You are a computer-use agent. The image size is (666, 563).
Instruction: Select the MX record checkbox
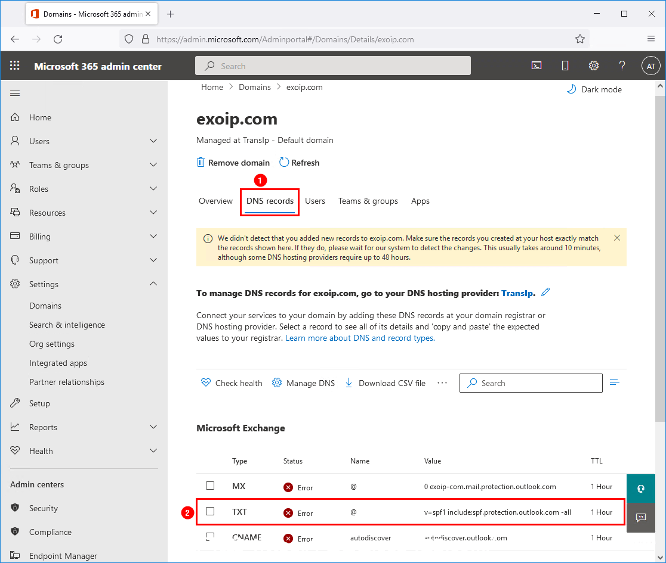(210, 486)
